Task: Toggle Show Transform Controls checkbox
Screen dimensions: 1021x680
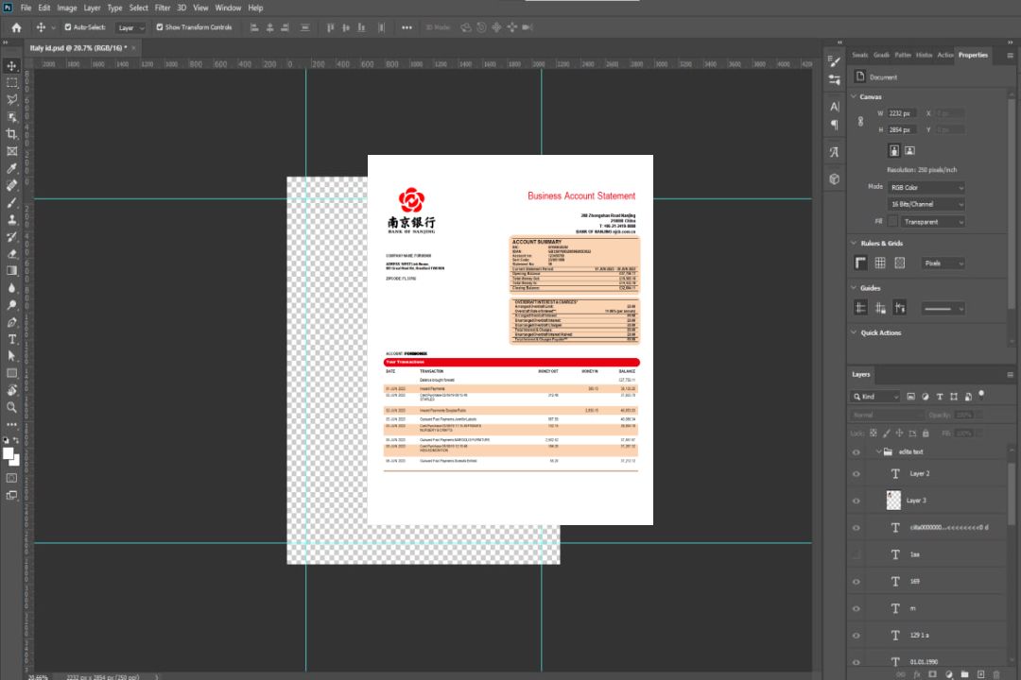Action: (160, 27)
